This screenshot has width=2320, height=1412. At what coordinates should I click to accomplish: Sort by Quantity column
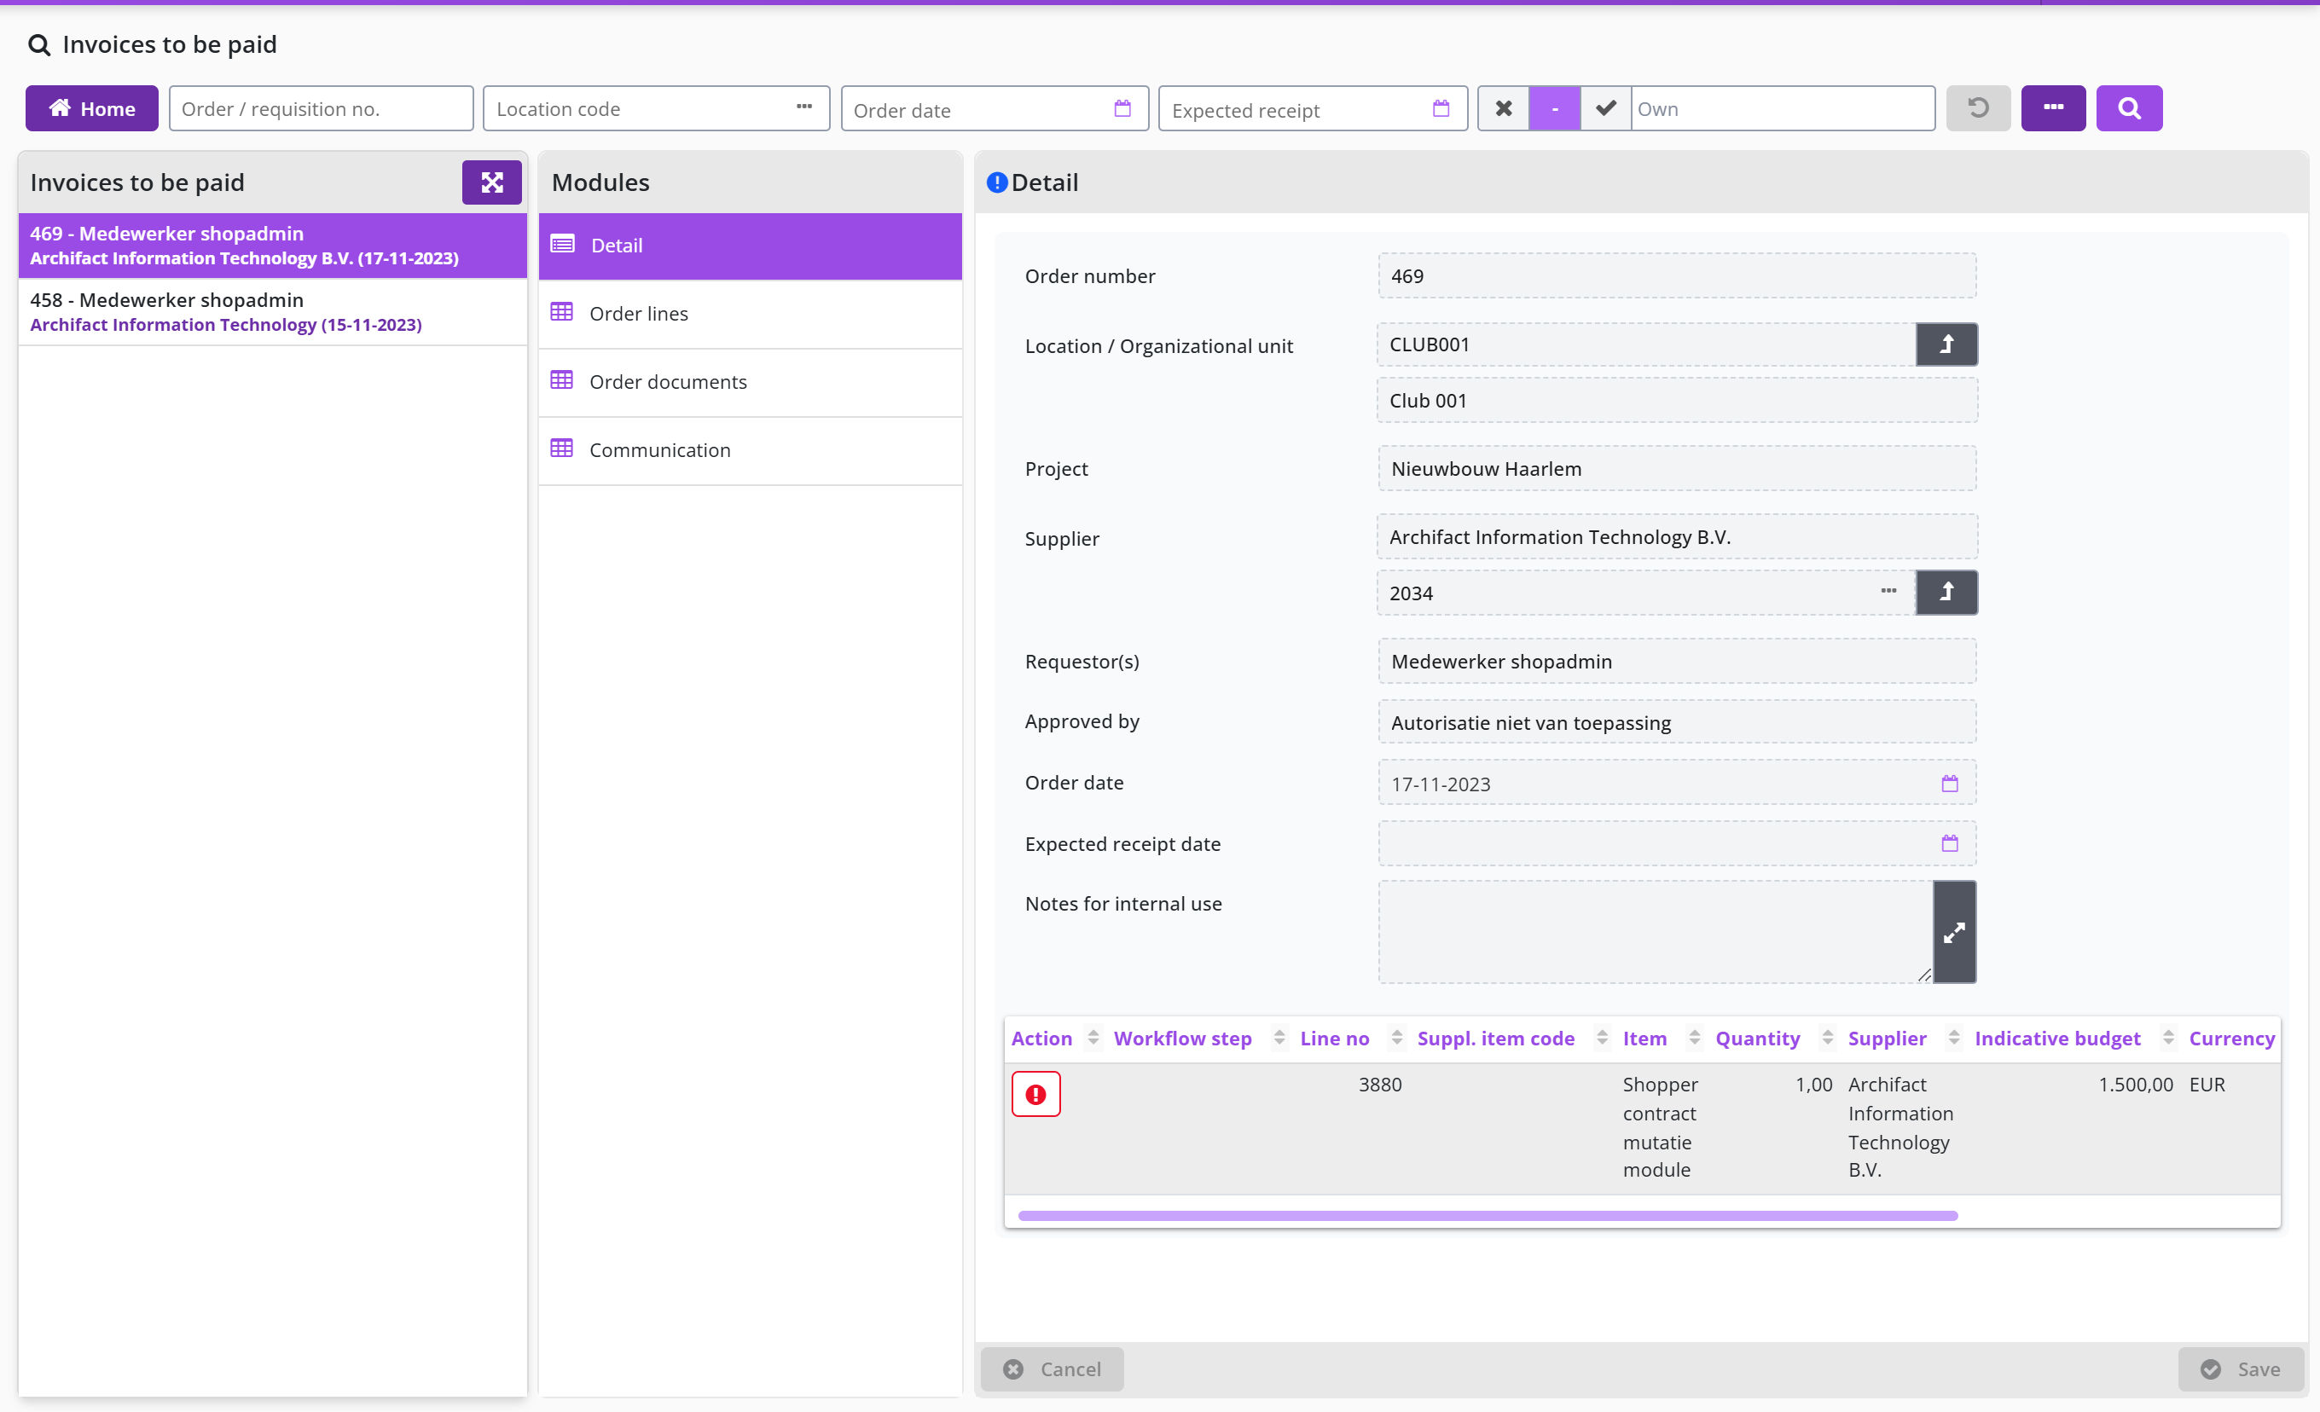click(x=1827, y=1038)
